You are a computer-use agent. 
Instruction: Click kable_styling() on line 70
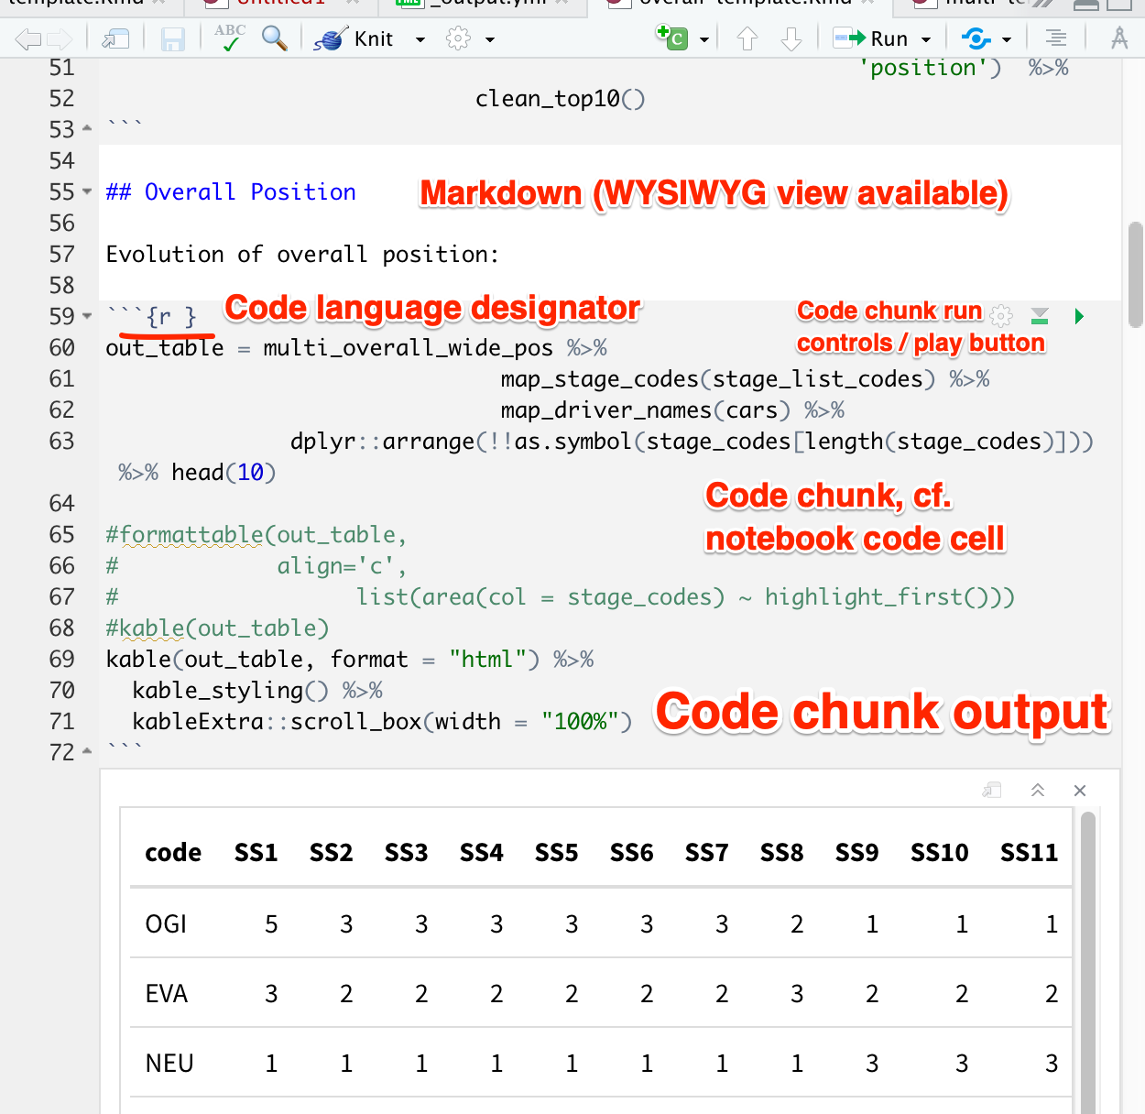pyautogui.click(x=230, y=690)
